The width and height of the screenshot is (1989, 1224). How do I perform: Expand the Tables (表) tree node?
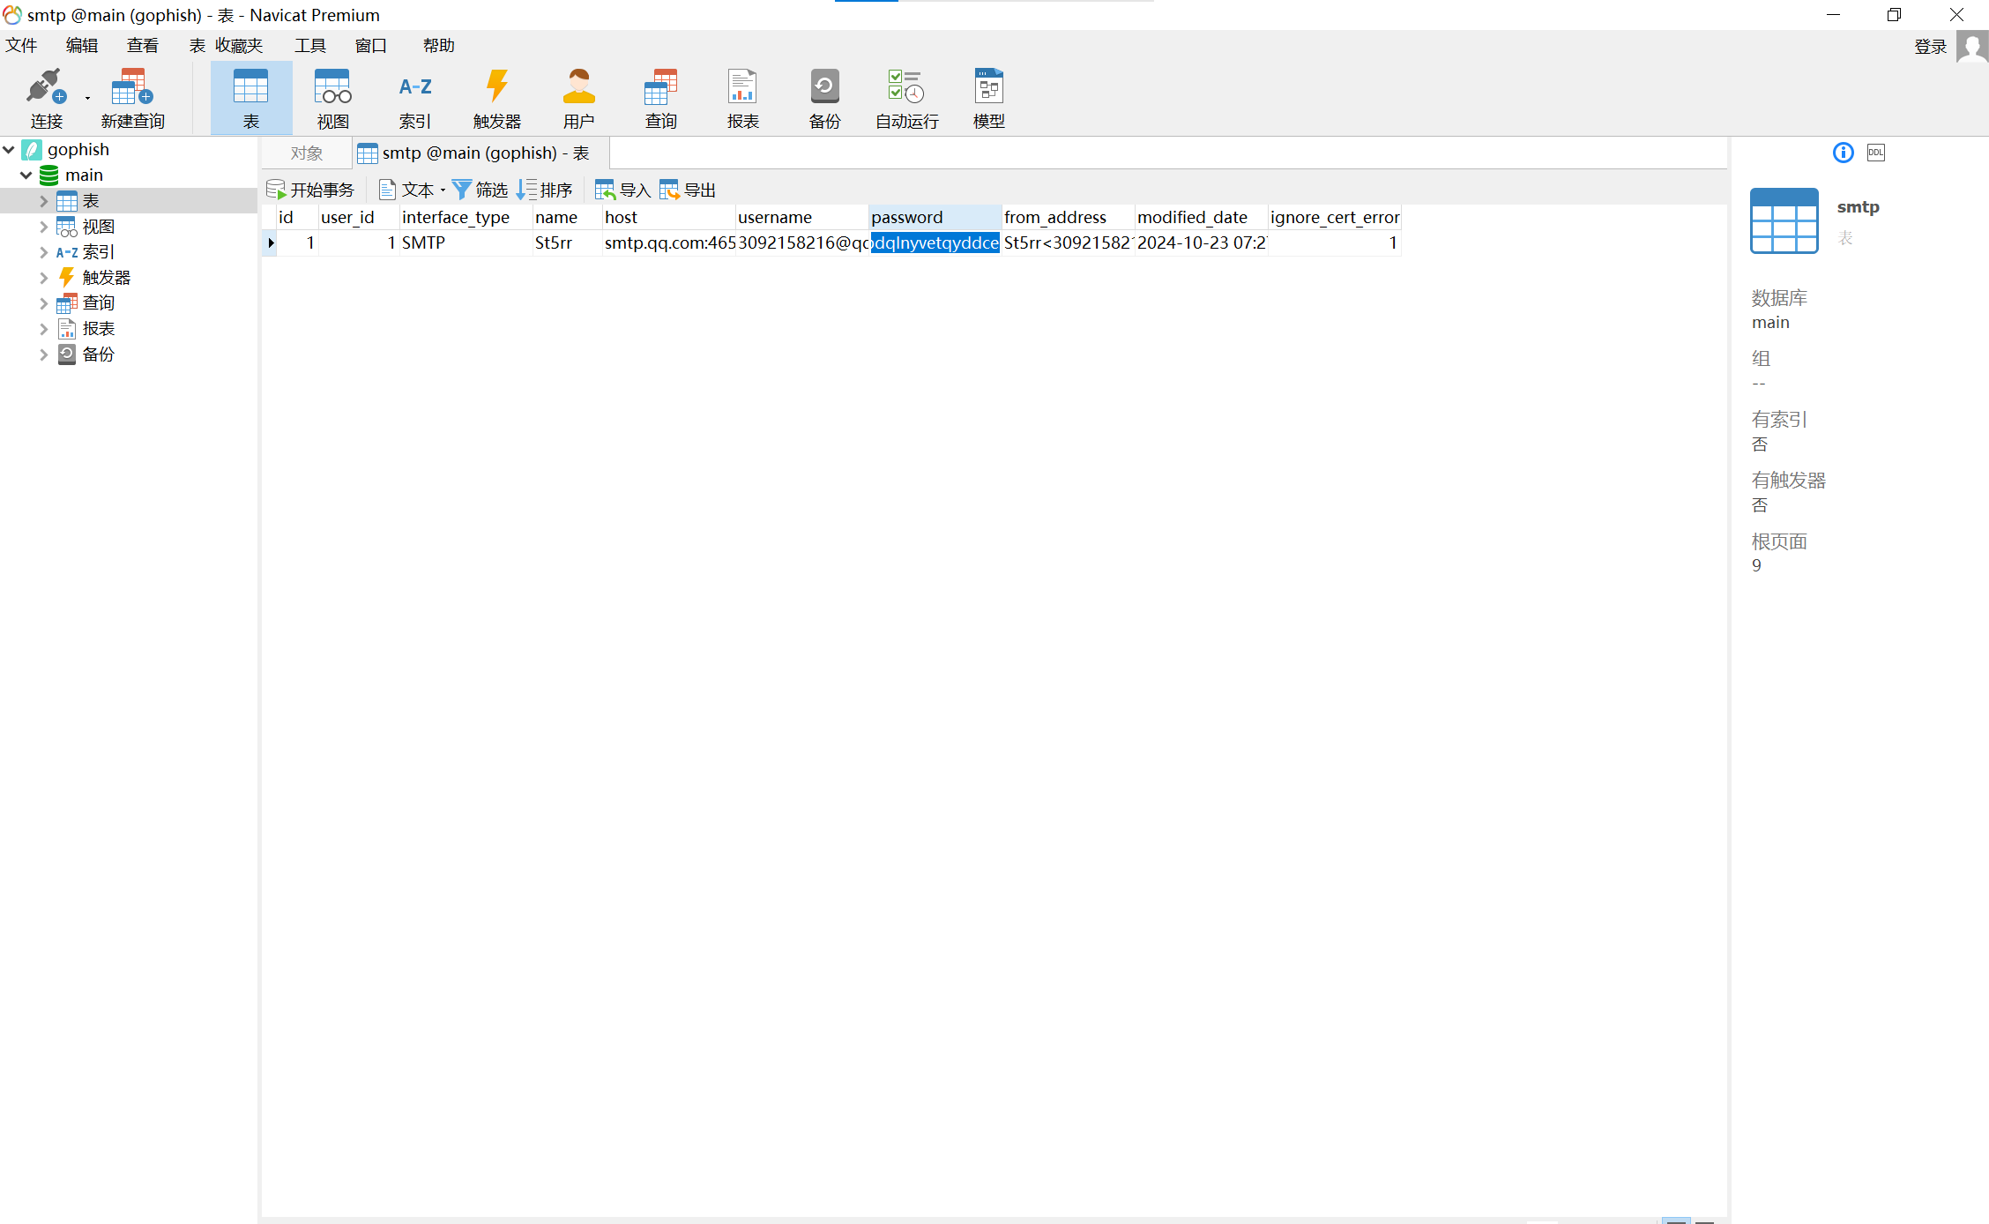point(43,201)
